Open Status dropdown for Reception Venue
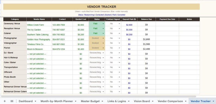Viewport: 216px width, 104px height. [103, 28]
